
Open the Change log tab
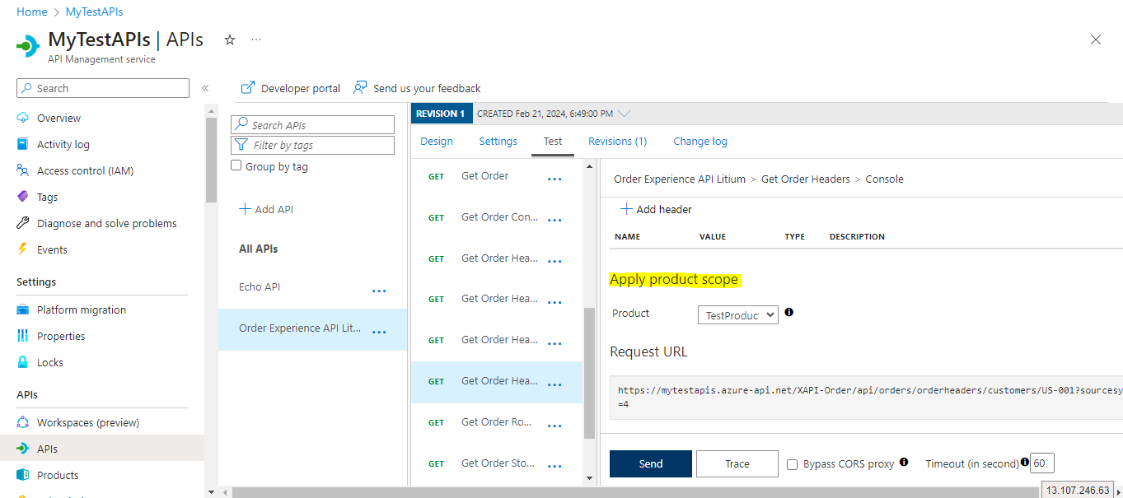pyautogui.click(x=700, y=141)
